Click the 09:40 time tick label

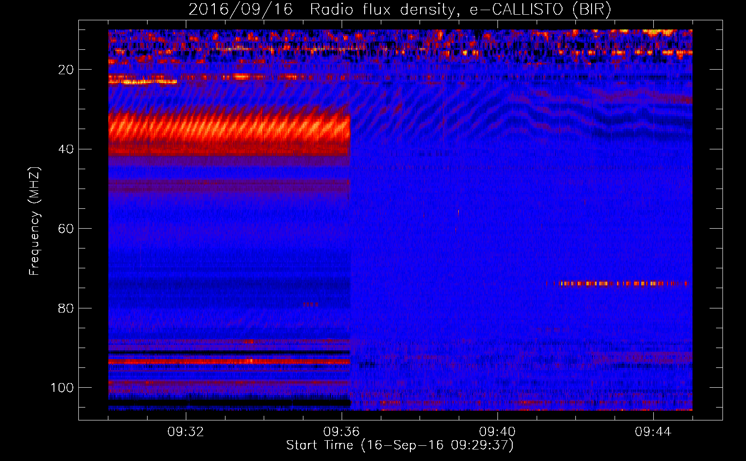(x=497, y=432)
